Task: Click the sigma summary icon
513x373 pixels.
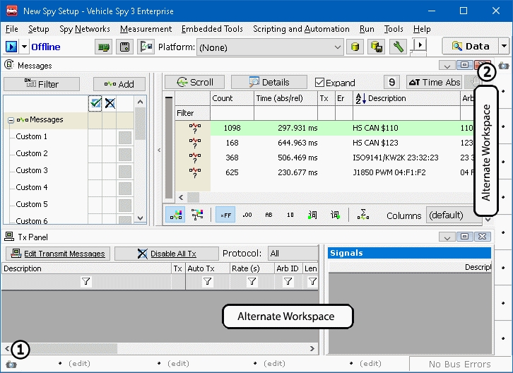Action: tap(363, 215)
